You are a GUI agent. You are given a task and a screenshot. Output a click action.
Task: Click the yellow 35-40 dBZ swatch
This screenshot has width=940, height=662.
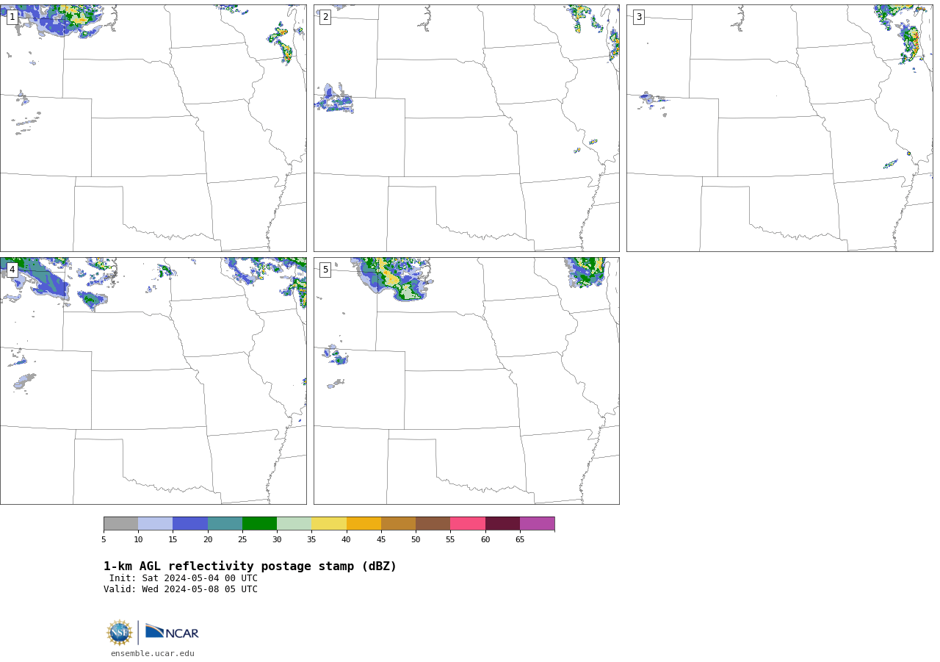click(x=329, y=524)
